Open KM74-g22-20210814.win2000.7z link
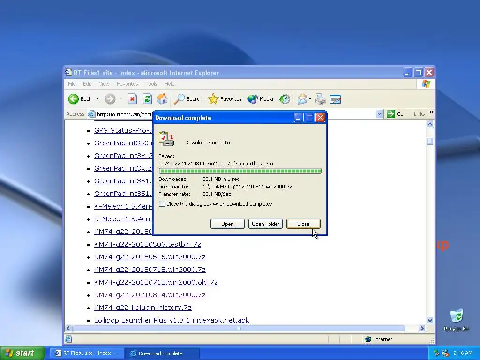 tap(150, 295)
